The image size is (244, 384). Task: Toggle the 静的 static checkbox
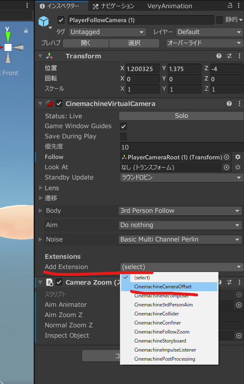click(219, 20)
